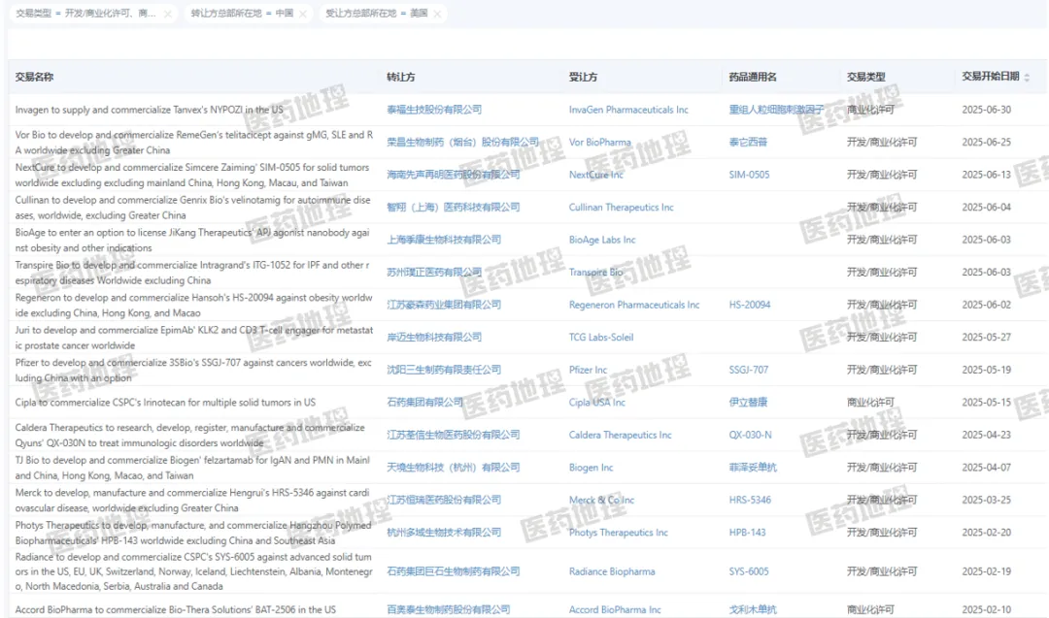Open the 交易类型 filter condition chip

pos(85,15)
